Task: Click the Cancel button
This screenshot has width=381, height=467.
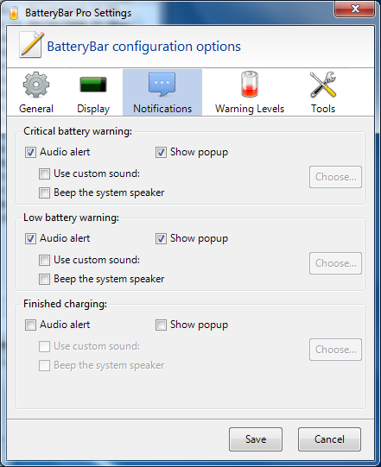Action: pyautogui.click(x=329, y=439)
